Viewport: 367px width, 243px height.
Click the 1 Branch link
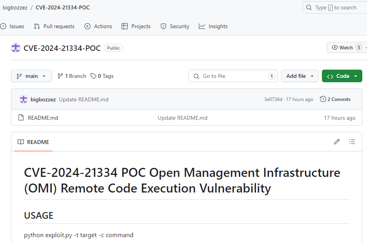pos(72,76)
